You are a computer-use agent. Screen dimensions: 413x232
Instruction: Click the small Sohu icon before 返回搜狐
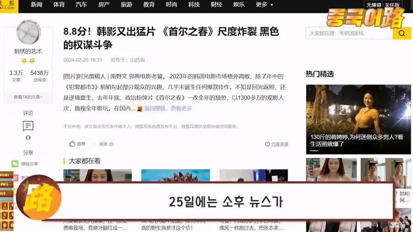(140, 109)
